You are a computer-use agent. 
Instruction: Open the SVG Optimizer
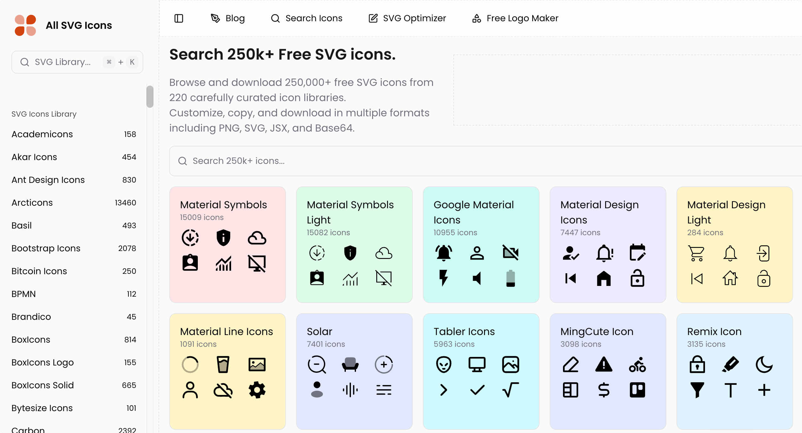pyautogui.click(x=407, y=18)
